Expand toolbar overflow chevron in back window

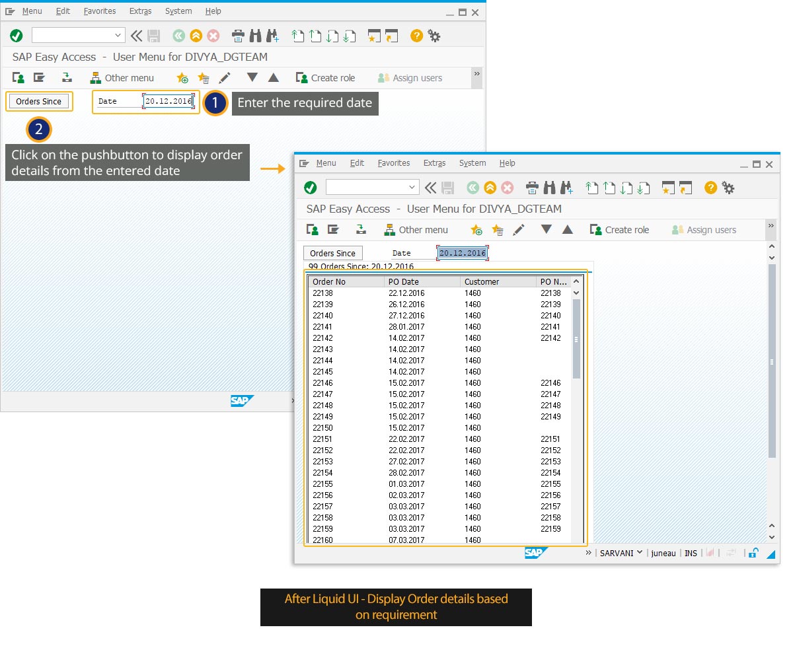point(477,75)
